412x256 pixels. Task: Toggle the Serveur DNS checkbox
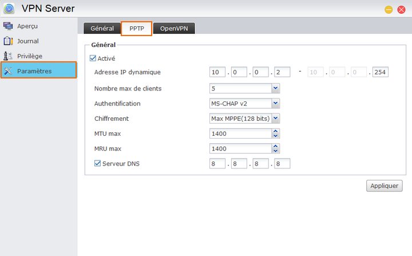pos(97,163)
